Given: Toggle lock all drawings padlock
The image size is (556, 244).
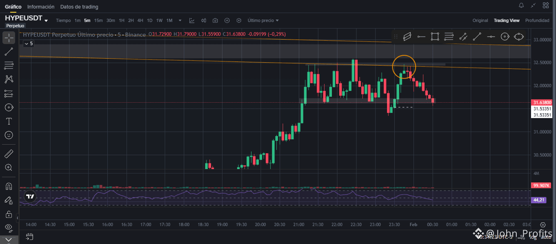Looking at the screenshot, I should (x=9, y=214).
